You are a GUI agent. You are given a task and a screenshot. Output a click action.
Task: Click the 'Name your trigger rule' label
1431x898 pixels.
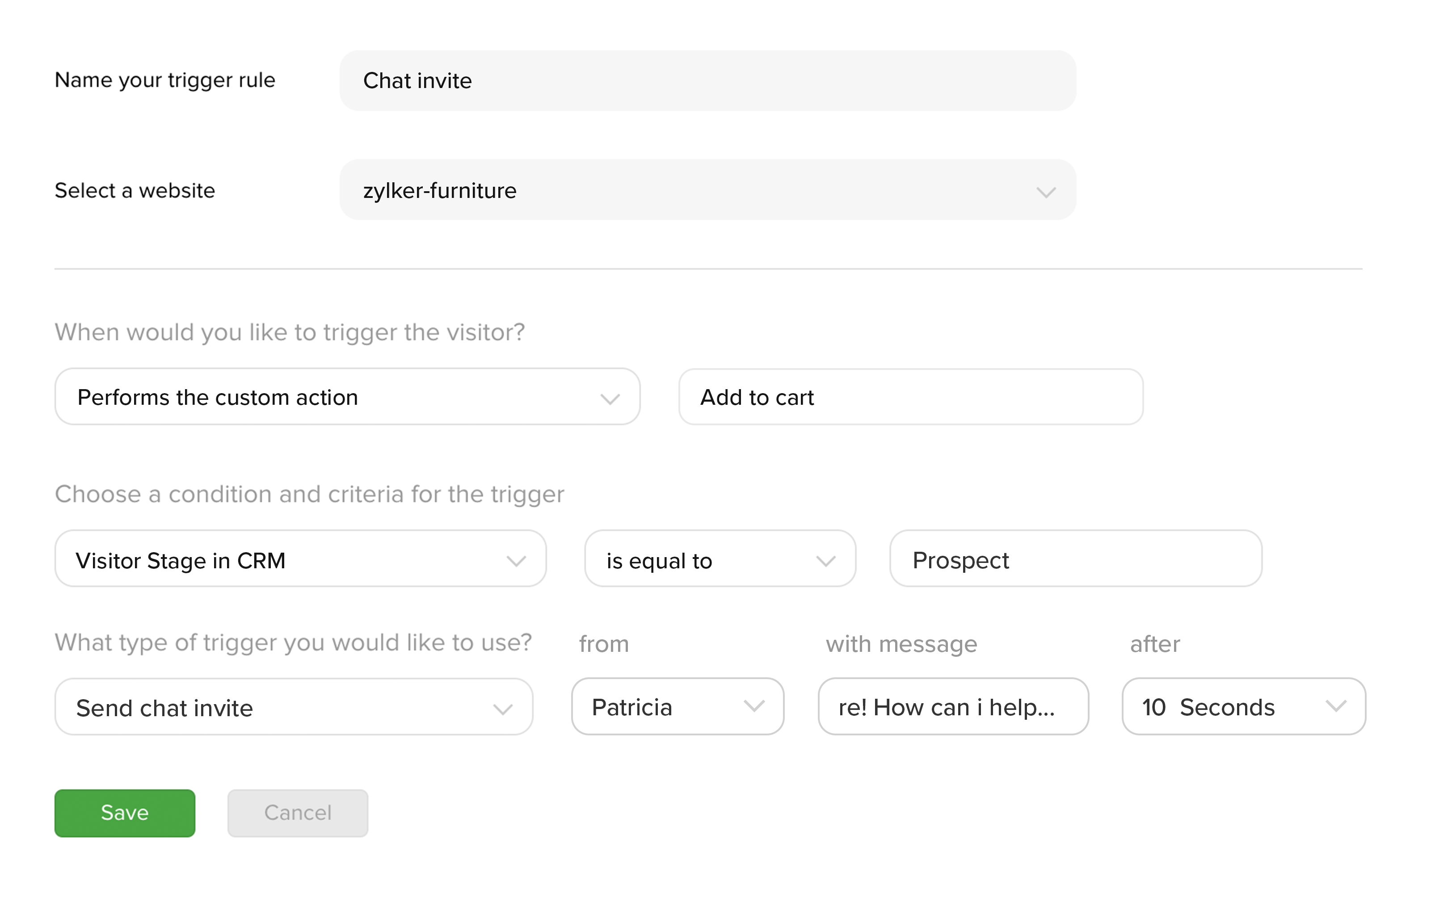click(x=165, y=80)
